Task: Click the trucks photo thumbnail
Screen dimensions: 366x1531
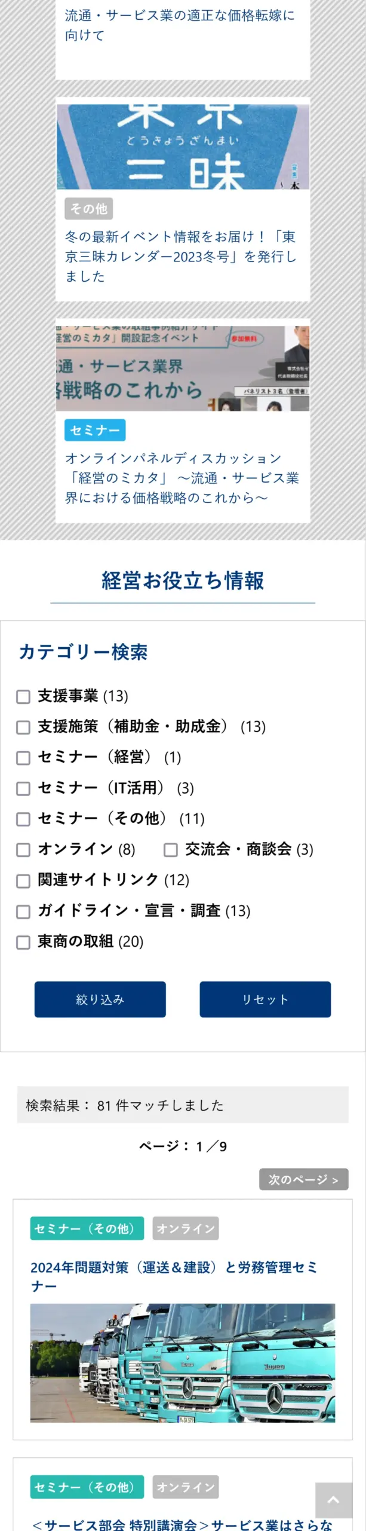Action: tap(183, 1363)
